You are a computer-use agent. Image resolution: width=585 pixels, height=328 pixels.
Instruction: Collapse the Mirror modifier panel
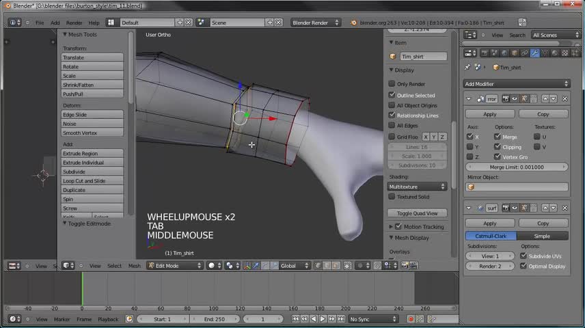469,99
